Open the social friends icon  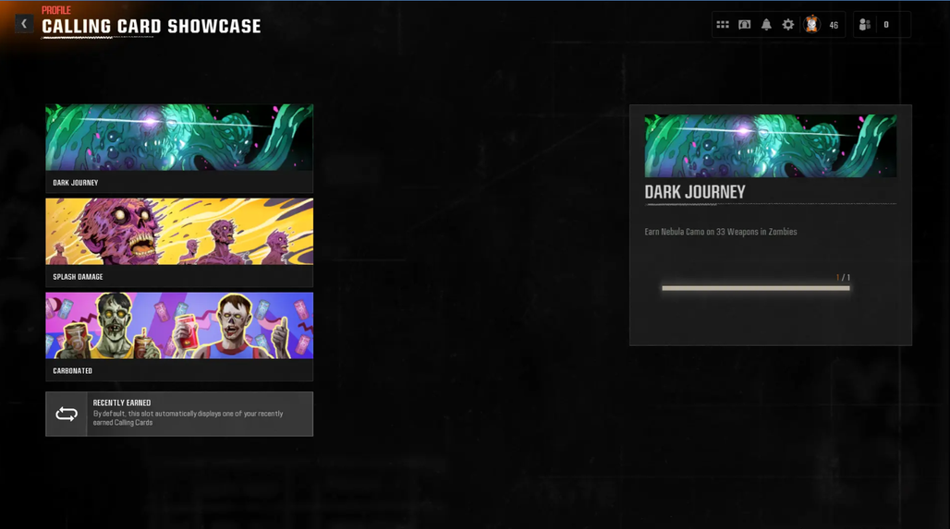[865, 25]
